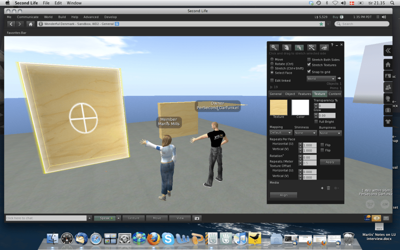Open the World grid mode dropdown

click(321, 79)
